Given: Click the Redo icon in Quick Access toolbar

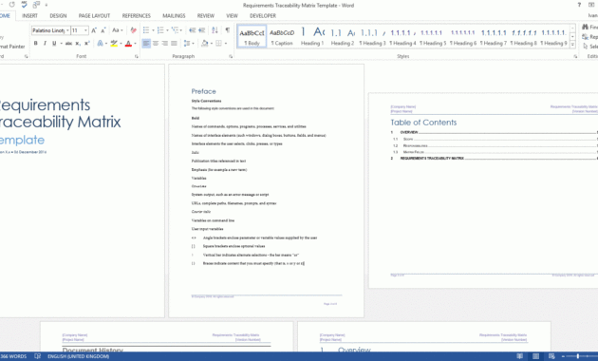Looking at the screenshot, I should click(x=11, y=5).
